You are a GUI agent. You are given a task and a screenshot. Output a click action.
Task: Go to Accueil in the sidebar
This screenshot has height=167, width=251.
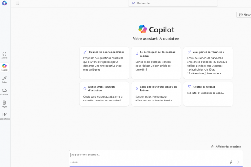click(4, 55)
